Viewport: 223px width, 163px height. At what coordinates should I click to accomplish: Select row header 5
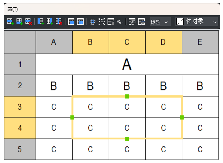20,149
